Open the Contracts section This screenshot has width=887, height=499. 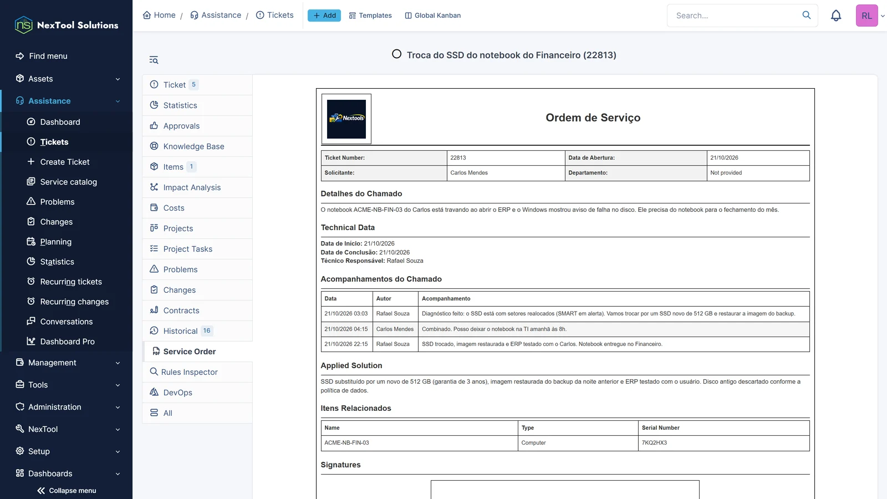pyautogui.click(x=197, y=310)
